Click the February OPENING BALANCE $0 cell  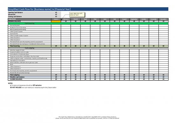[x=66, y=21]
